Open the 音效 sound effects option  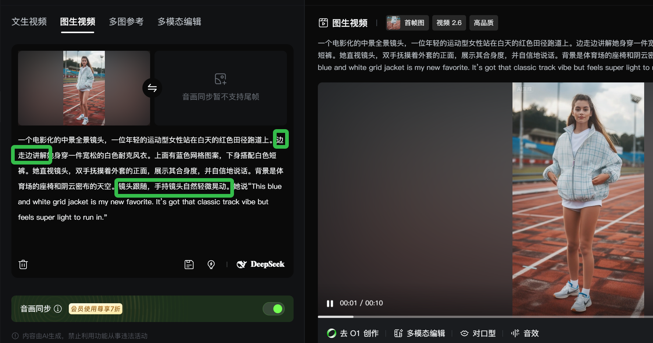click(525, 333)
